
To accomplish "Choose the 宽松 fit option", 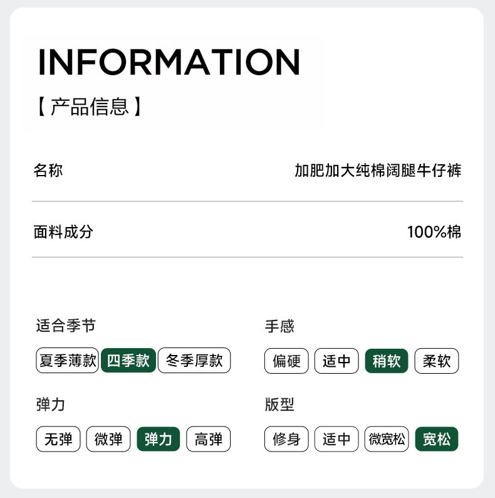I will 437,439.
